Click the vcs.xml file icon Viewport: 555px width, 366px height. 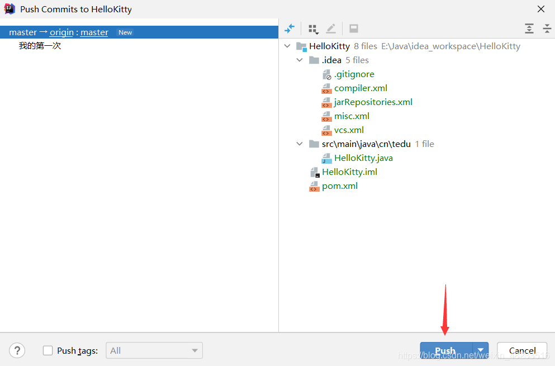click(326, 130)
